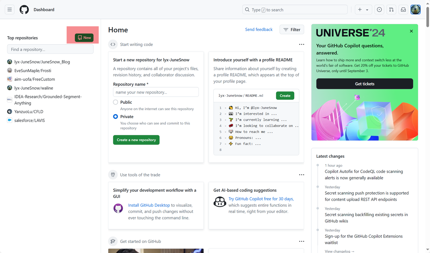430x253 pixels.
Task: Click 'Hi, I'm @lyx-JuneSnow' README line
Action: click(x=256, y=108)
